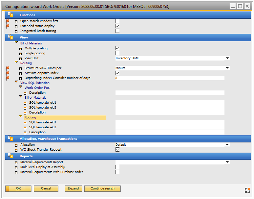Click the Allocation, warehouse transactions section icon

(x=11, y=138)
